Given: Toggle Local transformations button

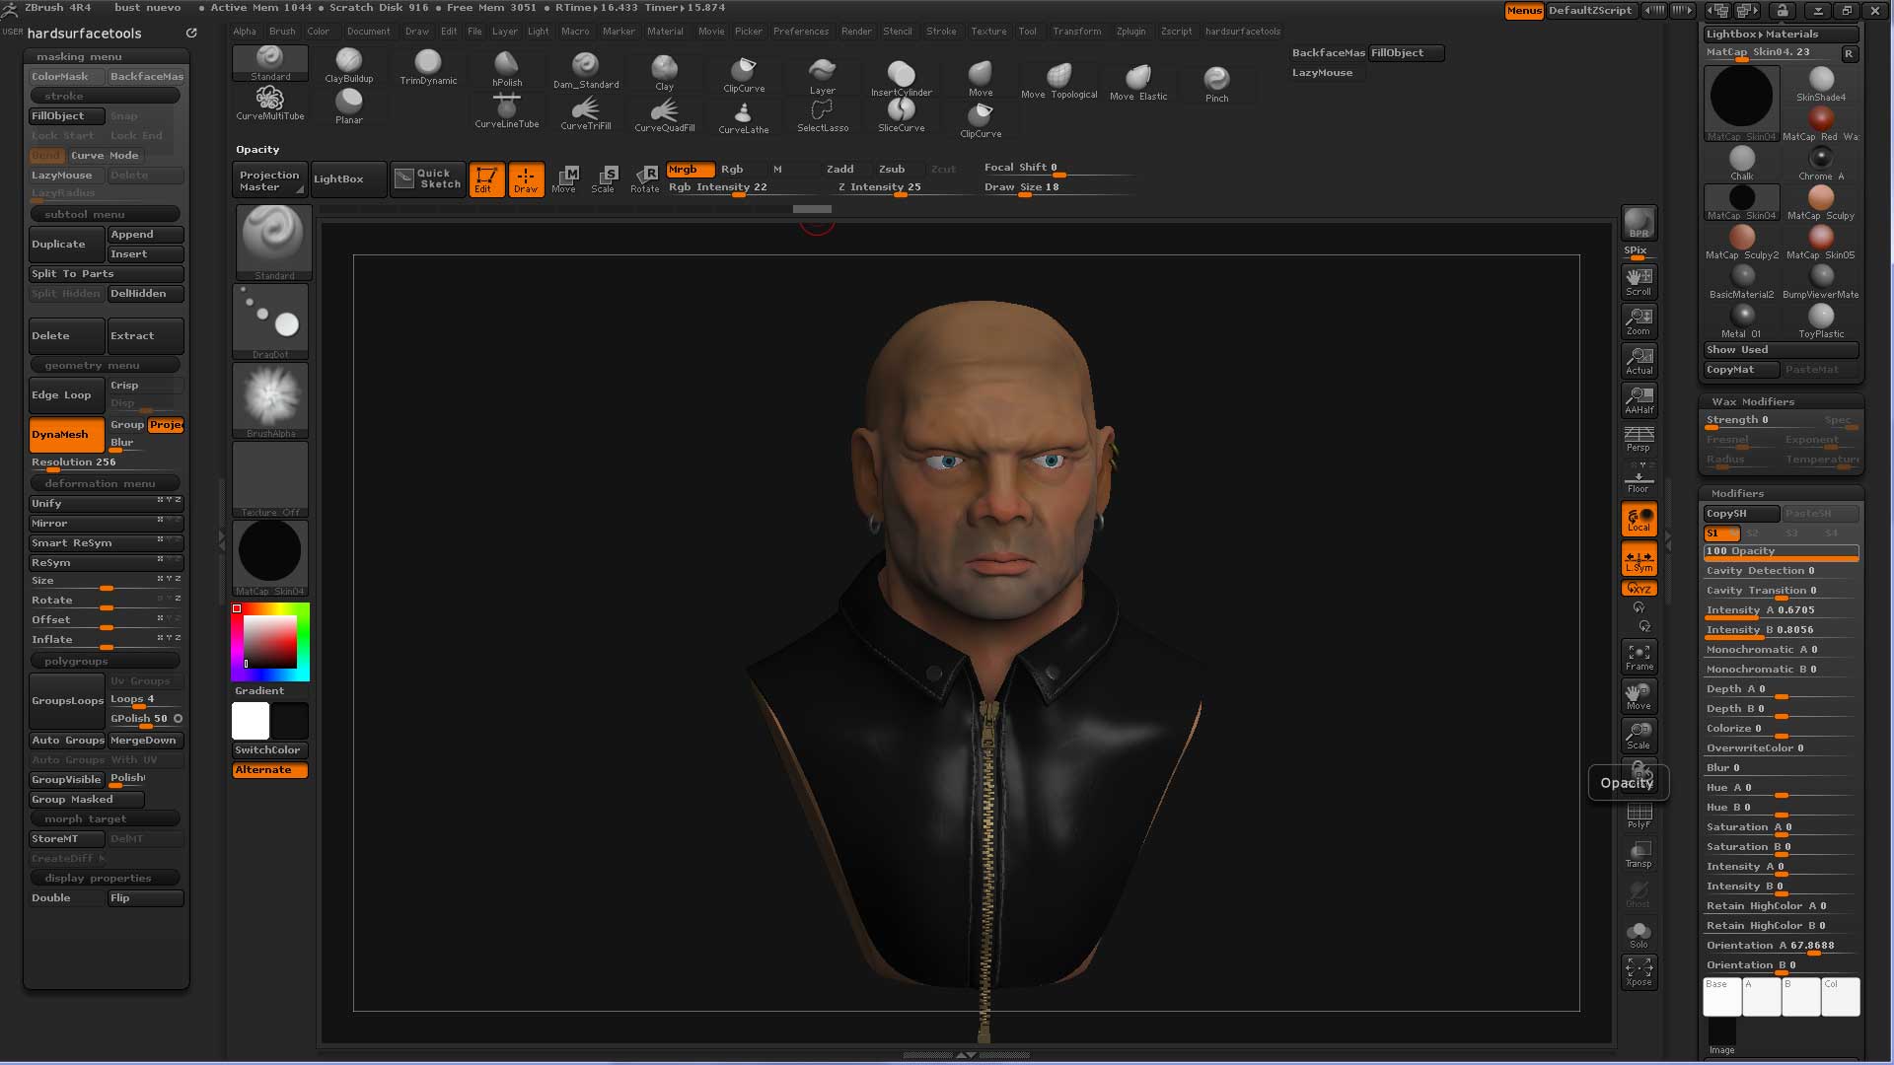Looking at the screenshot, I should 1639,520.
